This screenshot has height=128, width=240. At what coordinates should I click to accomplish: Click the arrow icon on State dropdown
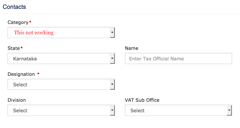(x=112, y=58)
